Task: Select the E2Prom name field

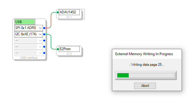Action: [69, 49]
